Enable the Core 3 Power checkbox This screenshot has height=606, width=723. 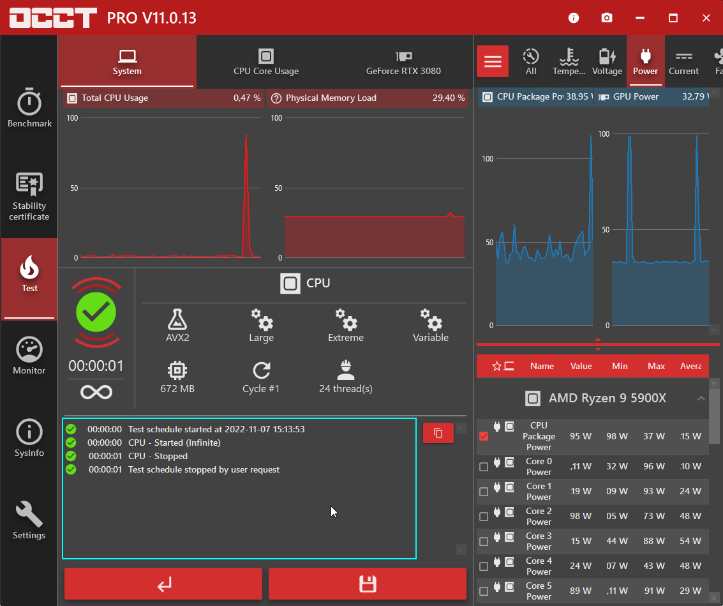tap(484, 542)
